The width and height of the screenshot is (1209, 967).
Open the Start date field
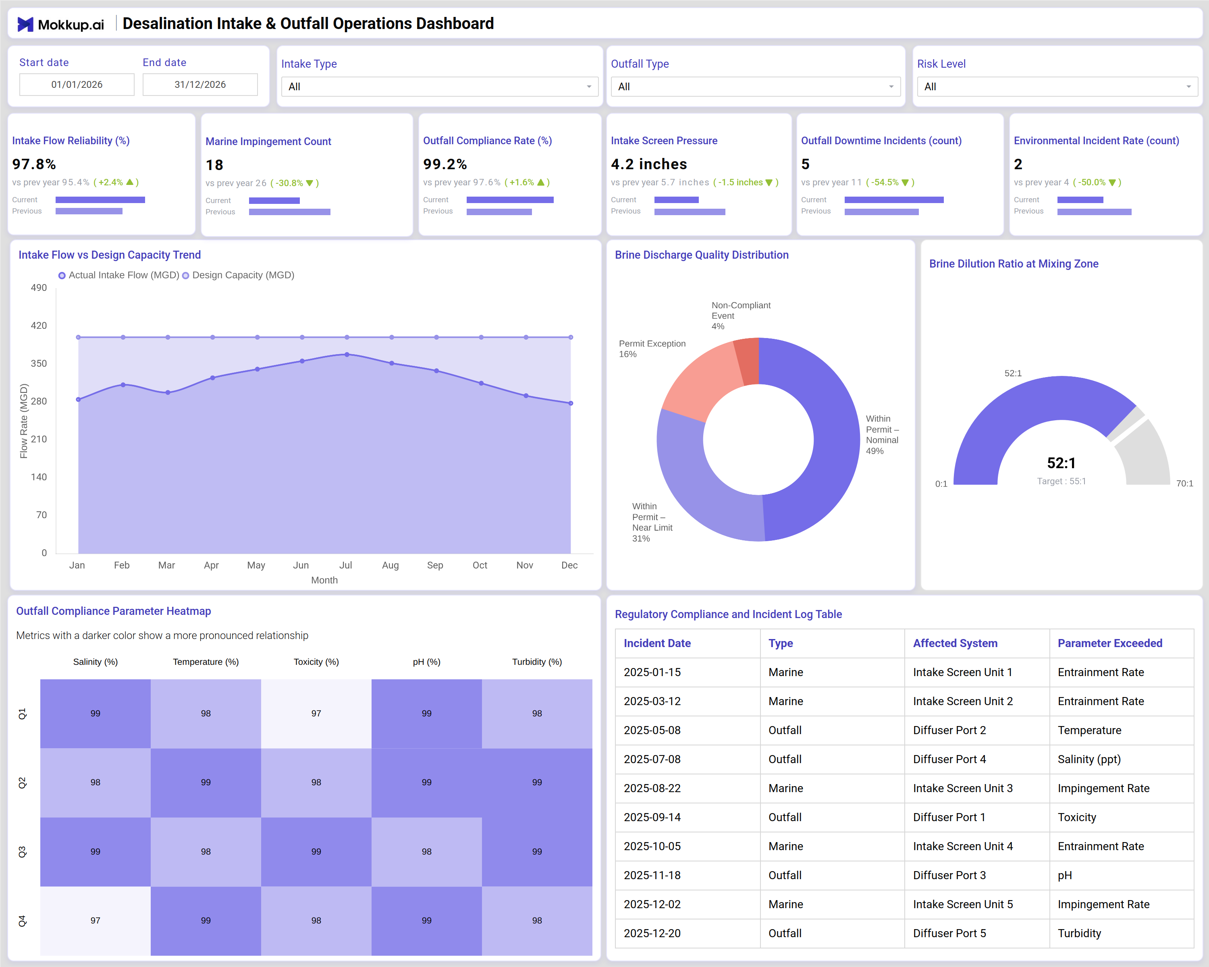[77, 85]
